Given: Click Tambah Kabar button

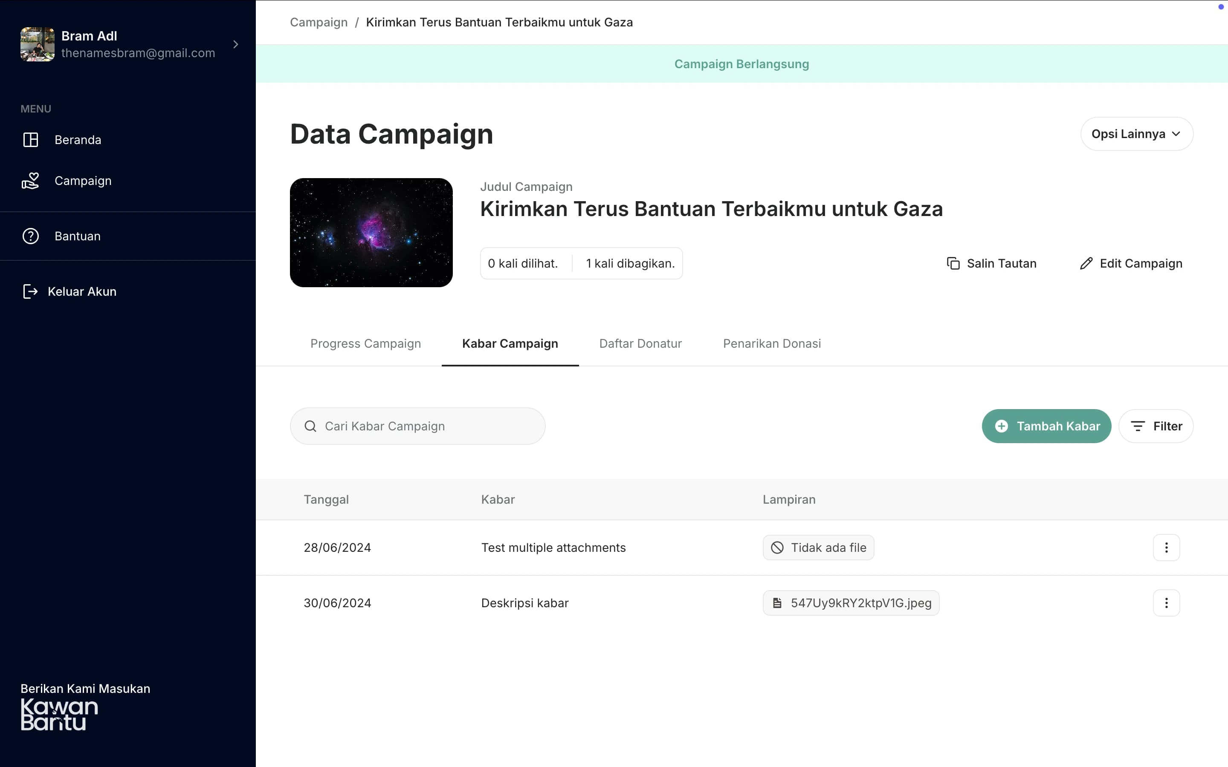Looking at the screenshot, I should coord(1046,426).
